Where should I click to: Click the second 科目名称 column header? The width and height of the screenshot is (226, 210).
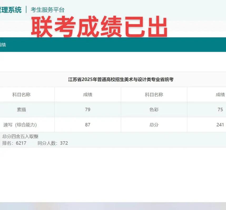[154, 94]
